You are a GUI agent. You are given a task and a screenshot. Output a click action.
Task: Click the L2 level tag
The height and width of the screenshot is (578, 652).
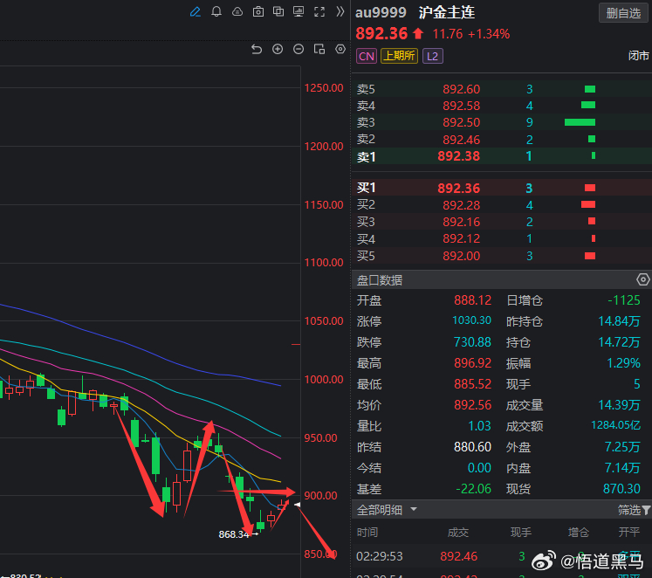click(x=432, y=56)
